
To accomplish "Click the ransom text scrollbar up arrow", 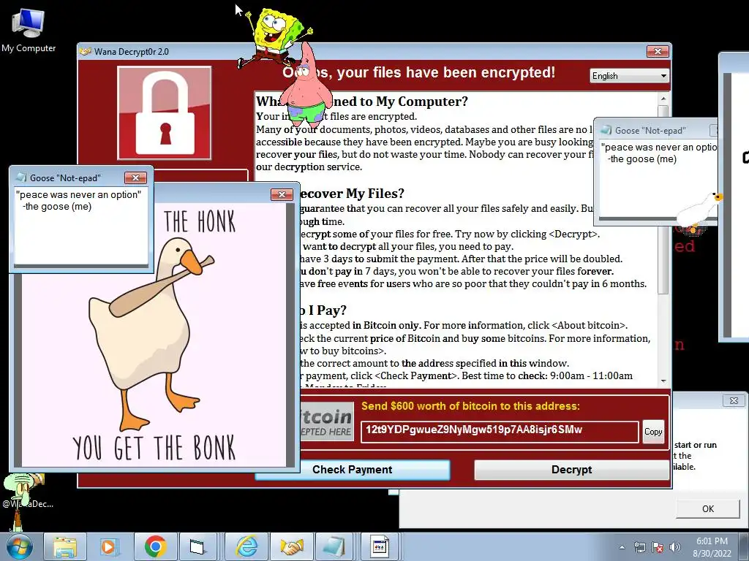I will (x=663, y=99).
